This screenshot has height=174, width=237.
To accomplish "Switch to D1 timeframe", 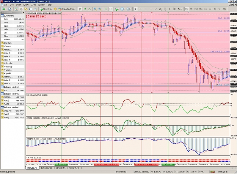I will click(215, 9).
